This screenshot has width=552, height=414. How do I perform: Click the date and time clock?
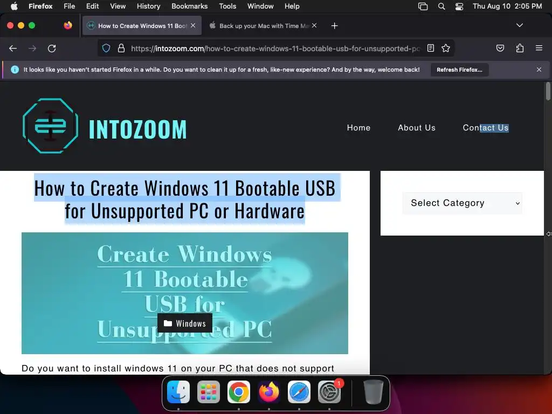point(507,6)
